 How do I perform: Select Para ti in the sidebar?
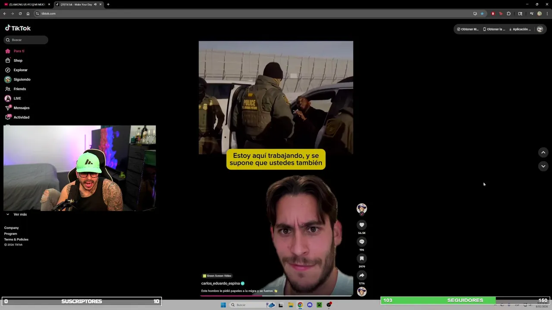click(x=19, y=51)
